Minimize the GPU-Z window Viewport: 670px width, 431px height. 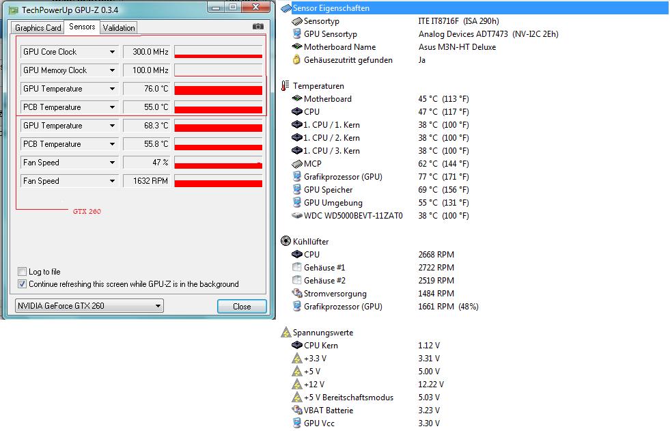(x=217, y=8)
